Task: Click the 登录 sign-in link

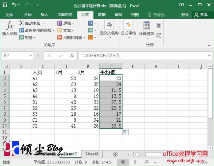Action: click(185, 14)
